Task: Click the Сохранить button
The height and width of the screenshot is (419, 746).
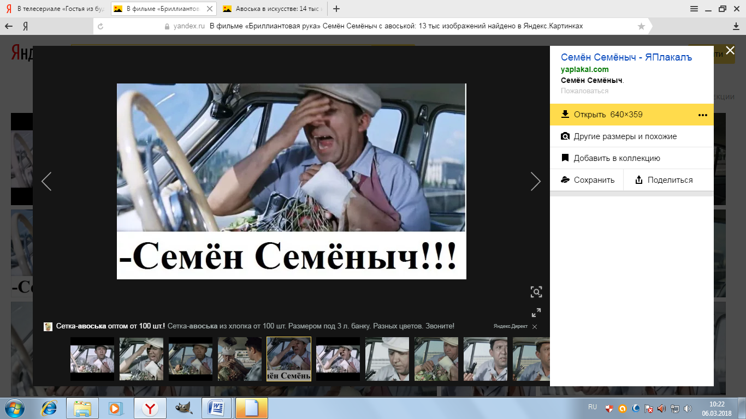Action: click(587, 180)
